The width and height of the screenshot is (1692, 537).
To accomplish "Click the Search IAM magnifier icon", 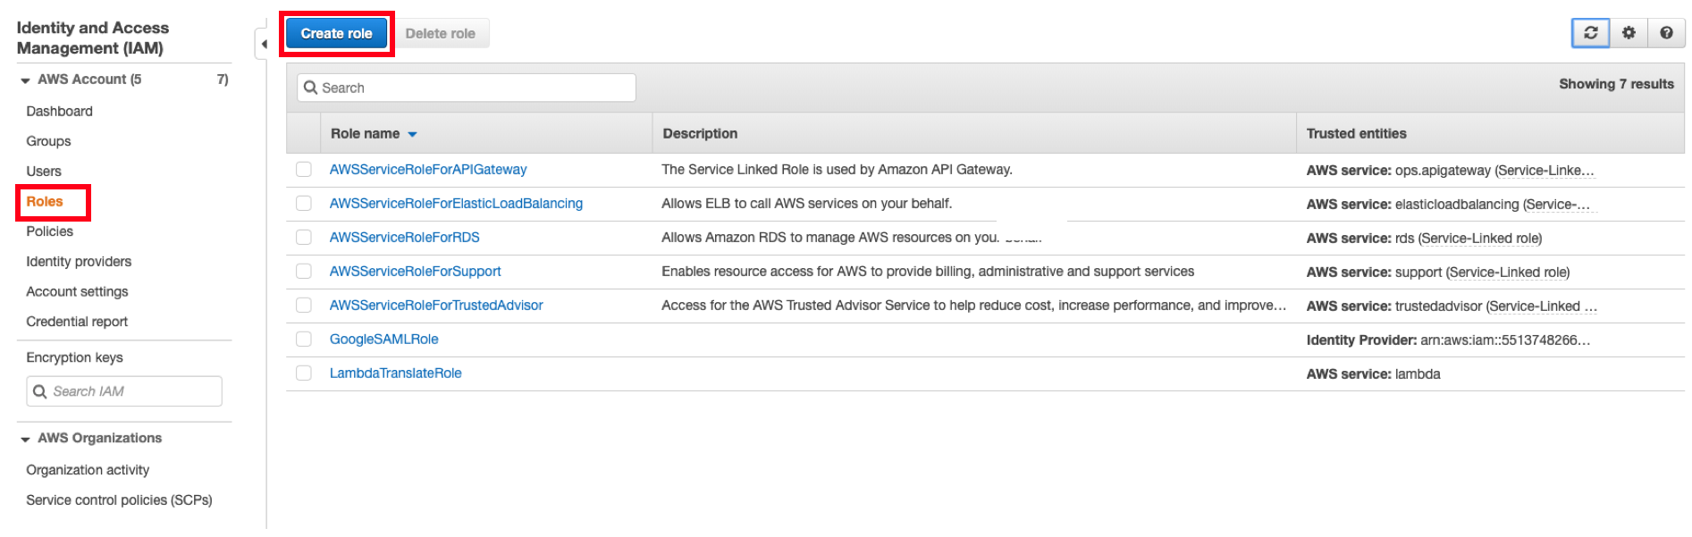I will coord(39,391).
